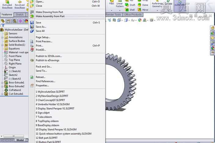The height and width of the screenshot is (143, 215).
Task: Open Properties... from File menu
Action: click(67, 86)
